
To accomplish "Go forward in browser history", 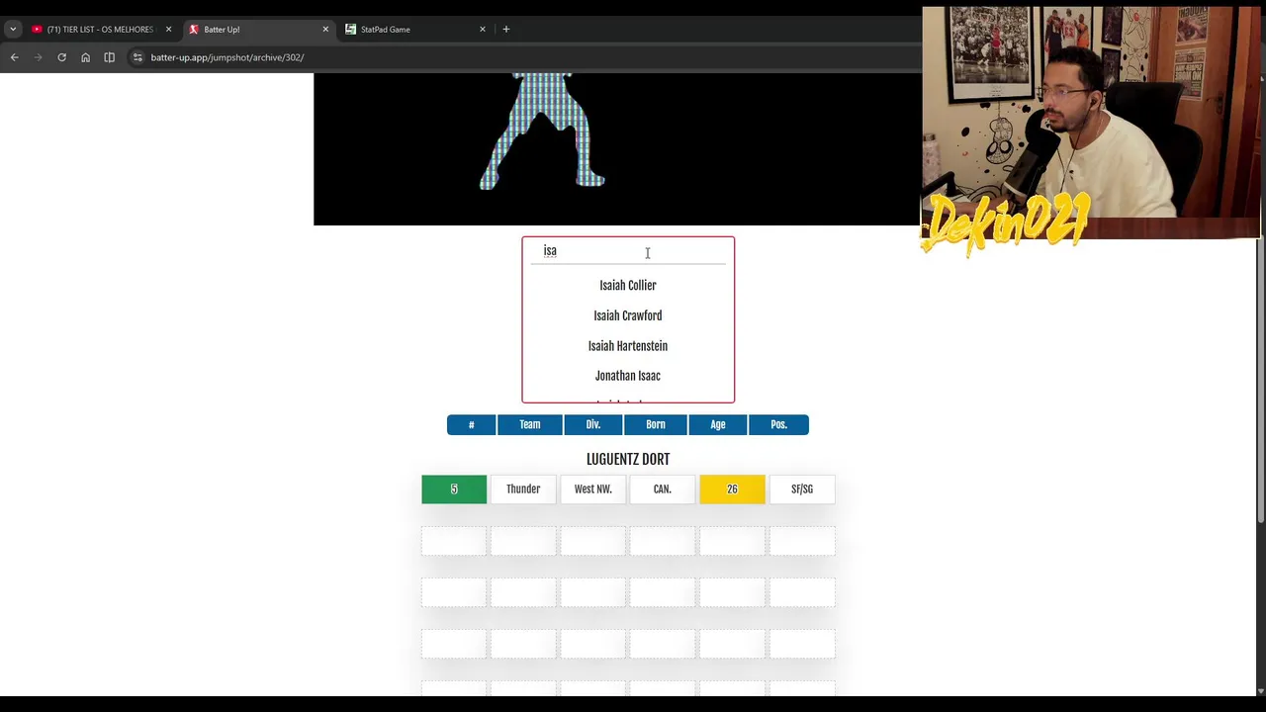I will [x=39, y=57].
